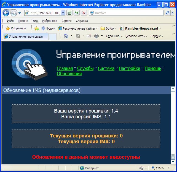Open Рекомендуемые сайты dropdown
The width and height of the screenshot is (177, 172).
[78, 28]
